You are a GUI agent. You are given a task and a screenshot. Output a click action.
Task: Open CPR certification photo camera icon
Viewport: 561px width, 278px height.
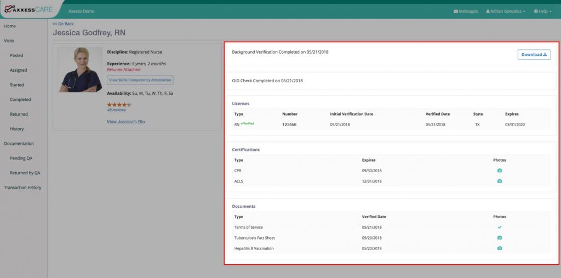[500, 171]
